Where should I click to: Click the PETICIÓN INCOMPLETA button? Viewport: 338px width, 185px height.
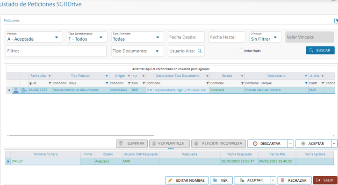point(218,144)
